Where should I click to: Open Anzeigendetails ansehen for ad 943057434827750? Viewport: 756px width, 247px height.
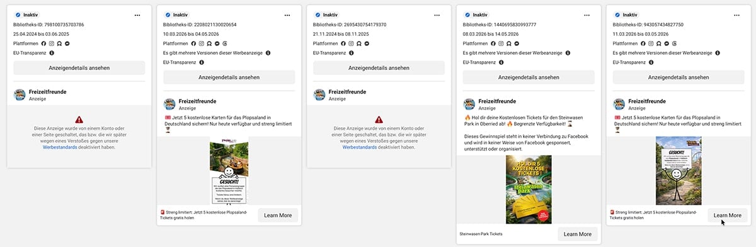[x=679, y=77]
